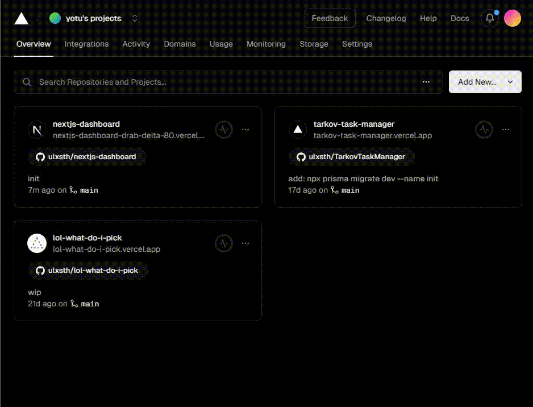Click the branch icon next to 21d ago

coord(74,304)
